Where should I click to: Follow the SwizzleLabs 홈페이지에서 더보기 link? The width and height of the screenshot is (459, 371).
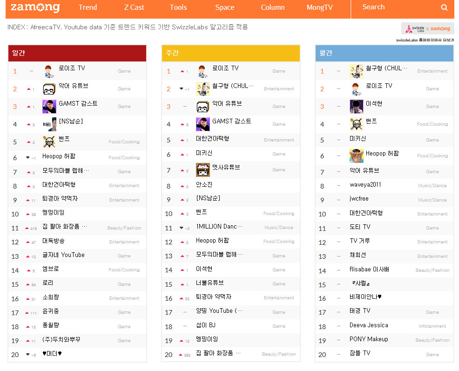[x=425, y=40]
